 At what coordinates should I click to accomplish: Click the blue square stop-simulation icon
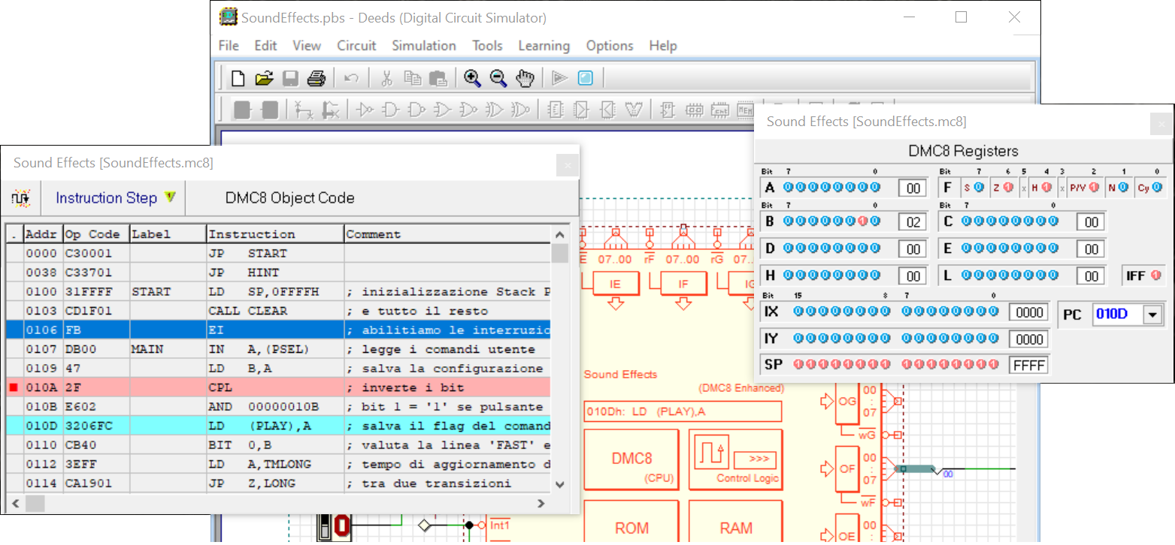click(x=586, y=78)
